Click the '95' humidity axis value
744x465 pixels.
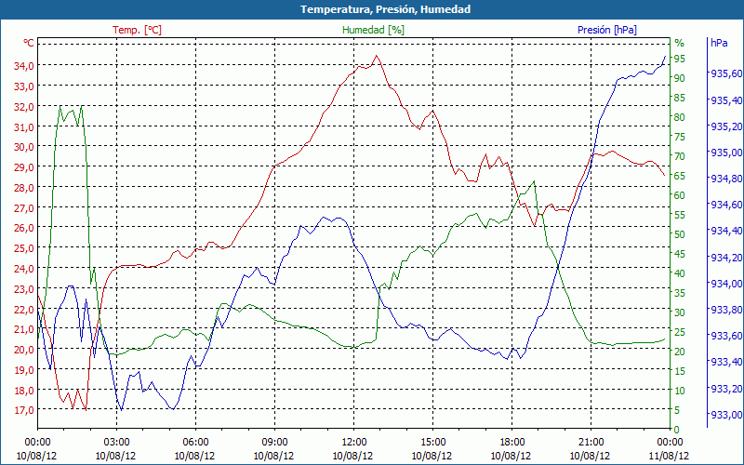coord(680,59)
